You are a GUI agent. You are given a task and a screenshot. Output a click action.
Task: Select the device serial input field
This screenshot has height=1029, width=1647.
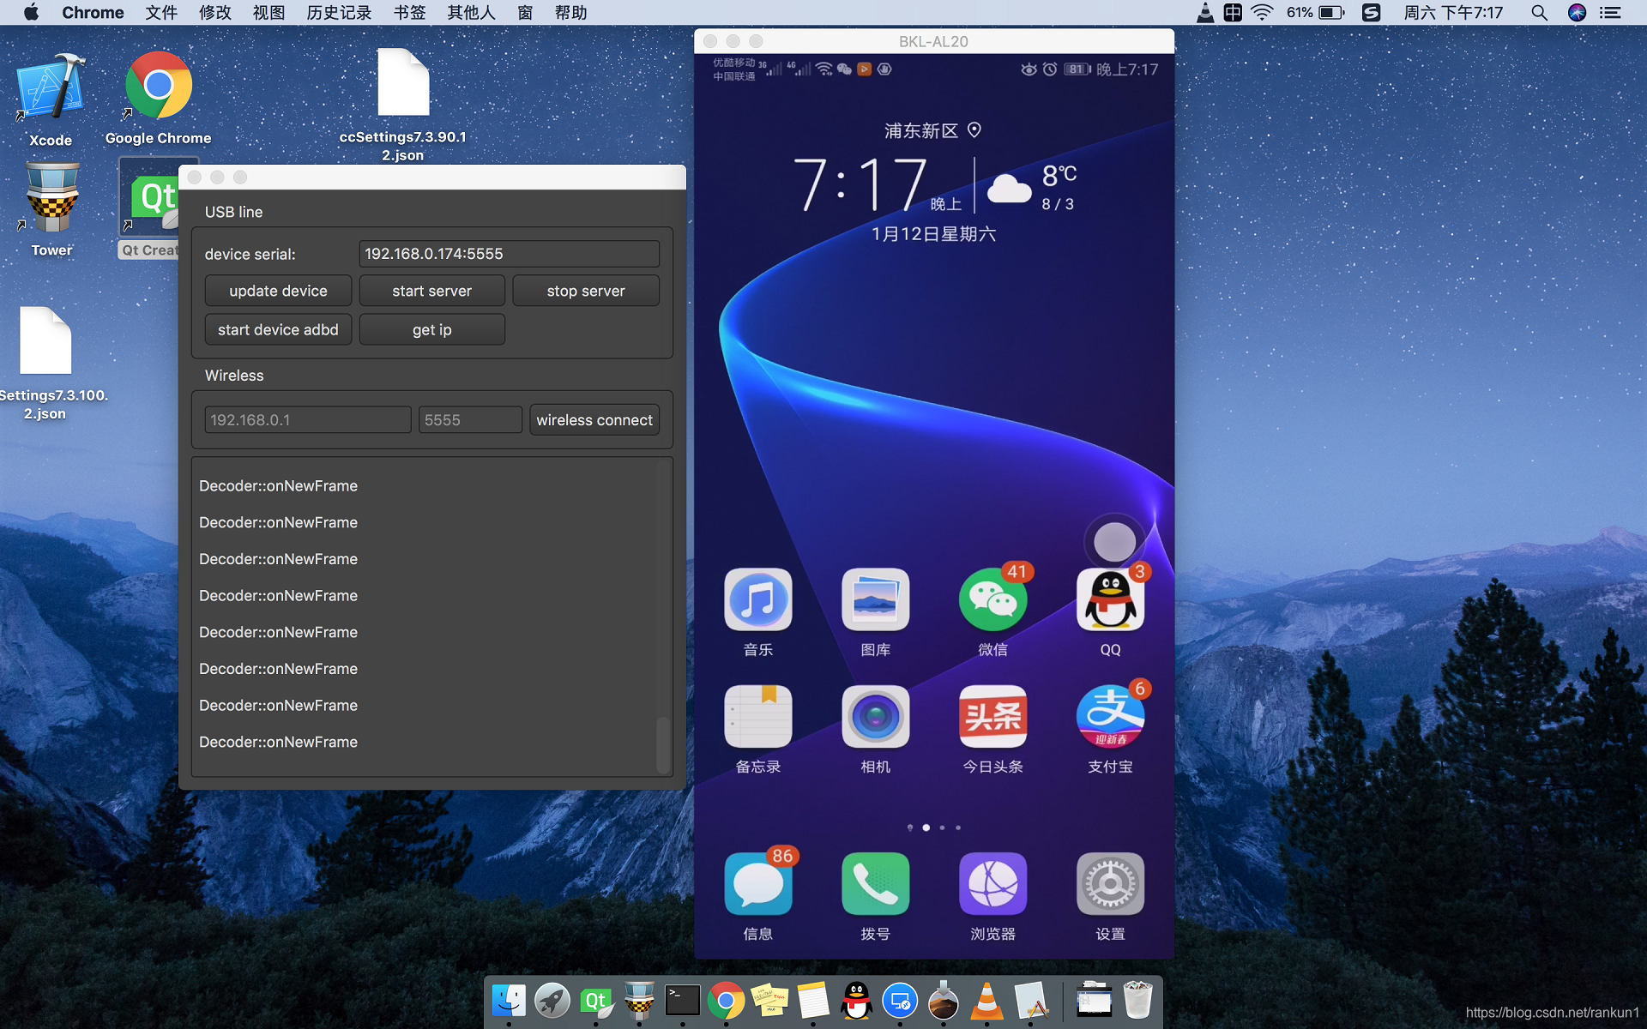coord(506,254)
